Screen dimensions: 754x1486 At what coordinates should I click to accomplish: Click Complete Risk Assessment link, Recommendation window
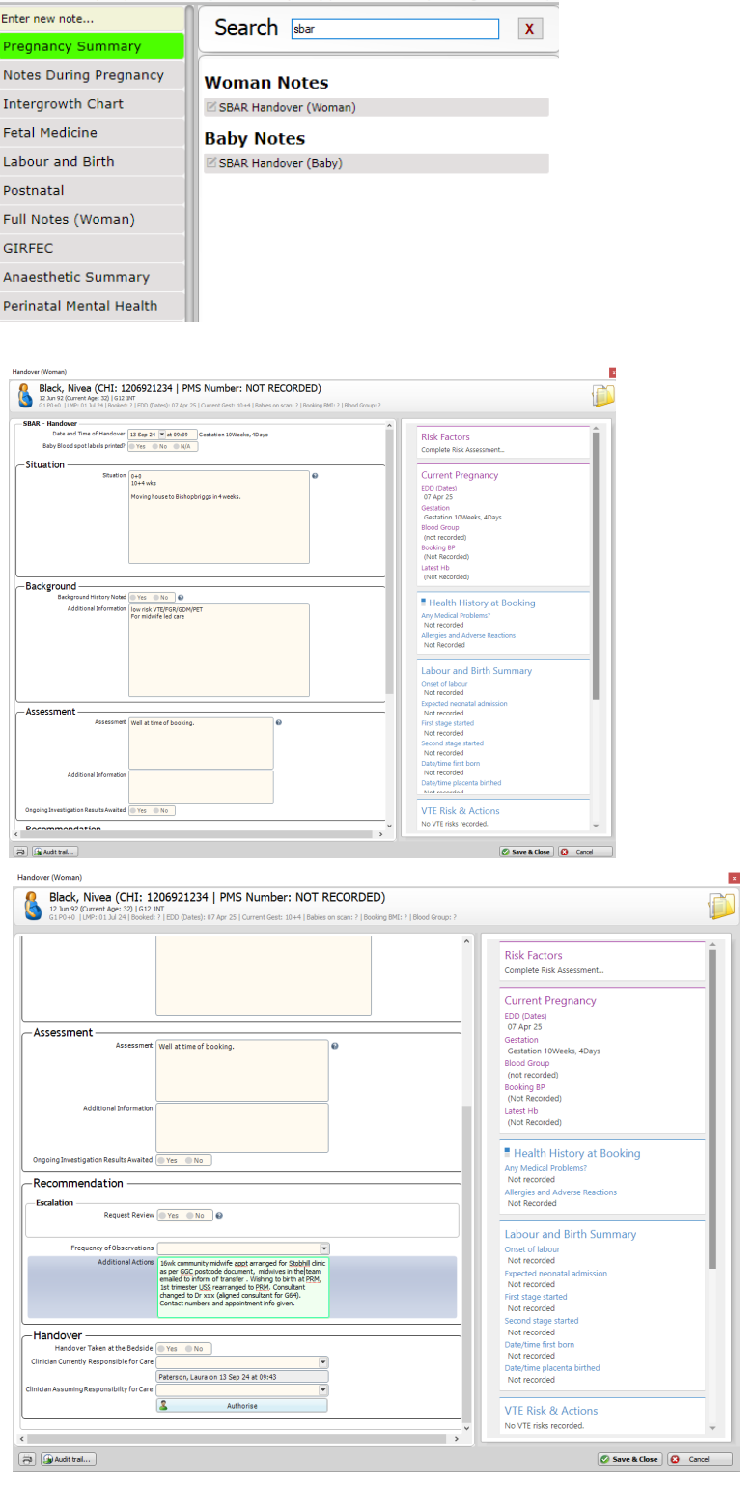coord(554,970)
